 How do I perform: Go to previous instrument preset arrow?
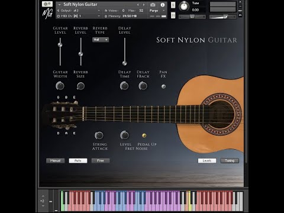click(x=138, y=5)
